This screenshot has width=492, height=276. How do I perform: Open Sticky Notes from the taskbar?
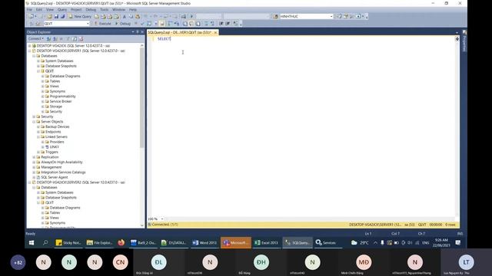68,242
